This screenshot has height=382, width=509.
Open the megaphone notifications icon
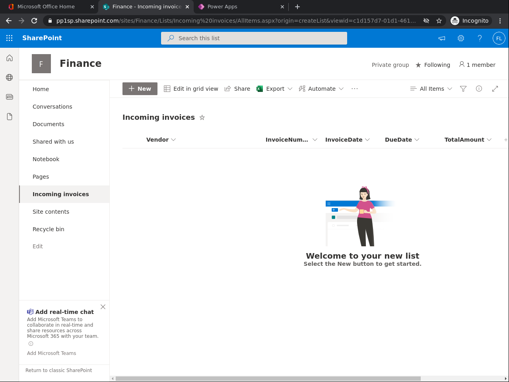click(x=442, y=38)
